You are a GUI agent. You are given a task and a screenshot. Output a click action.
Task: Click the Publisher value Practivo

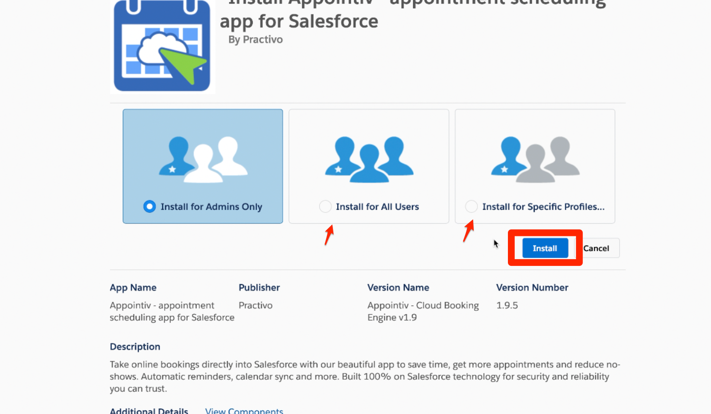pos(256,305)
